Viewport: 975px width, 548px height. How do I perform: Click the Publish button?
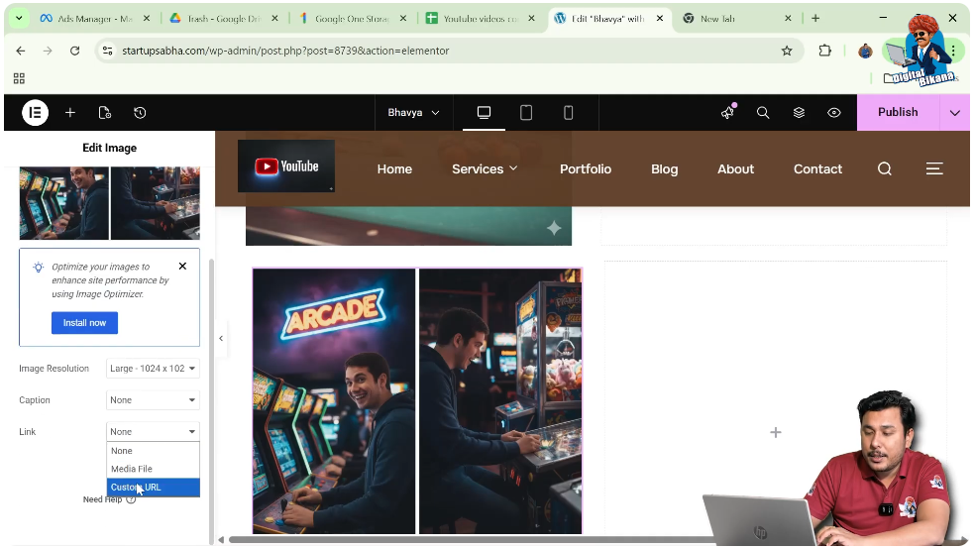pyautogui.click(x=897, y=113)
